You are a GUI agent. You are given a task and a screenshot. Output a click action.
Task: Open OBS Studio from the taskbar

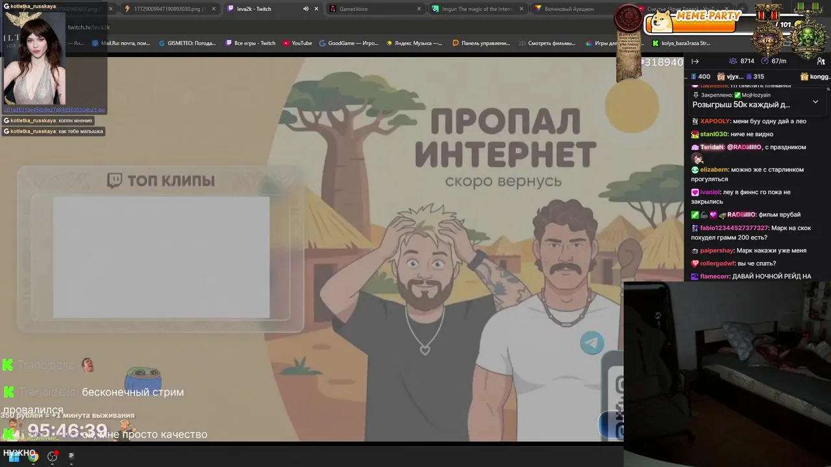pyautogui.click(x=53, y=457)
